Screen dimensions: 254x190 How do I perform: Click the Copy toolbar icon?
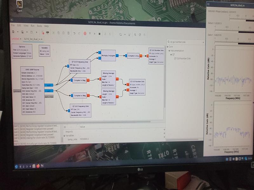pyautogui.click(x=58, y=33)
